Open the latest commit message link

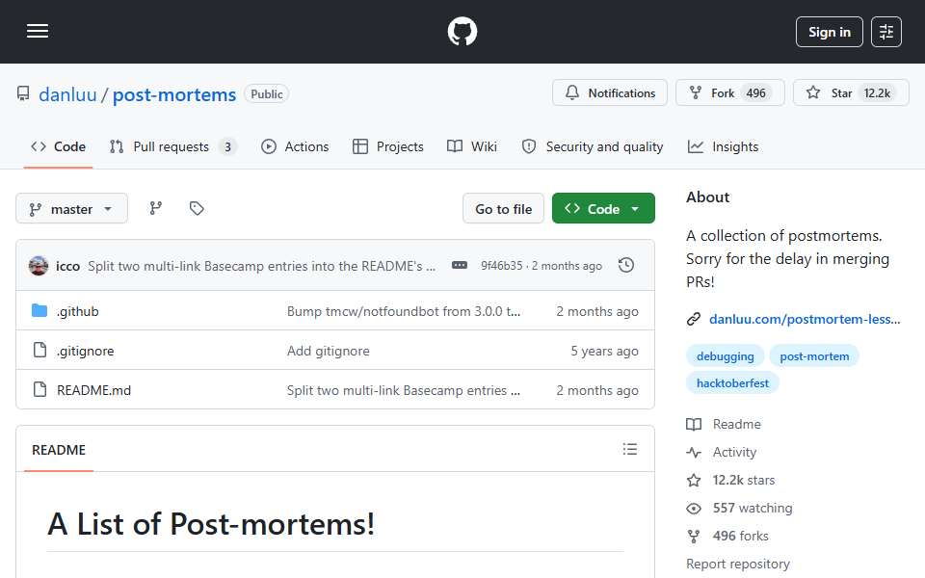coord(261,266)
